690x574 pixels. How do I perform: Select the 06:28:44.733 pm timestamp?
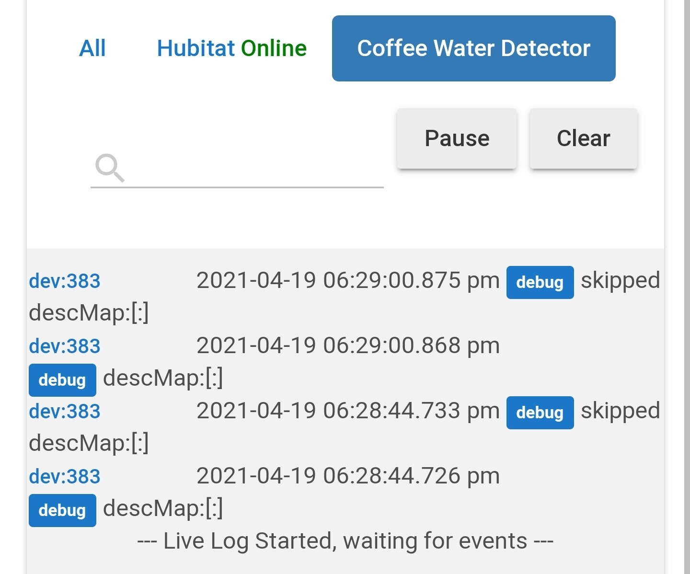tap(348, 411)
